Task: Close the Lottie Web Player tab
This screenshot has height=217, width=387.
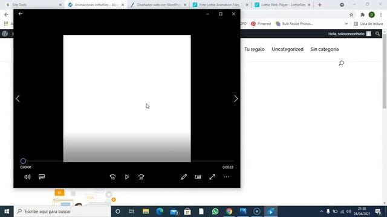Action: pos(309,5)
